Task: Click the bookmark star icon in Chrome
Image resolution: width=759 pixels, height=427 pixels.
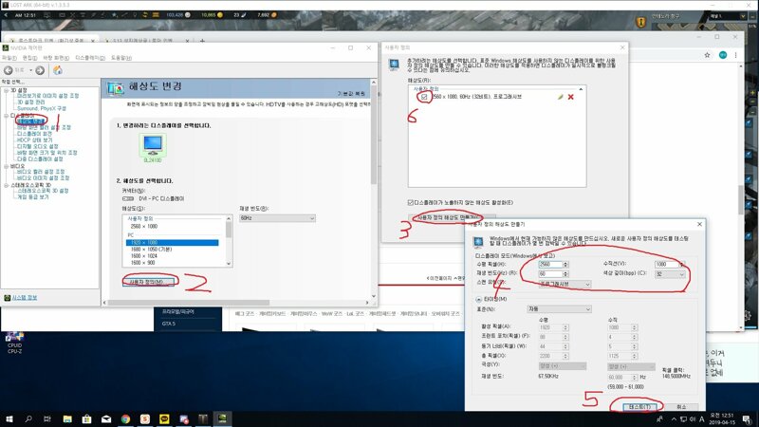Action: pyautogui.click(x=707, y=55)
